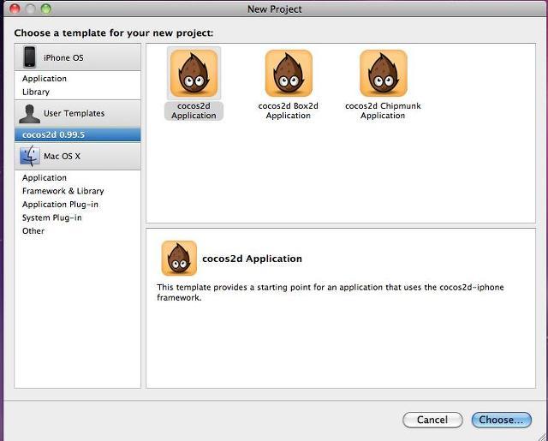Click the cocos2d icon in description pane
Image resolution: width=548 pixels, height=441 pixels.
pos(179,259)
